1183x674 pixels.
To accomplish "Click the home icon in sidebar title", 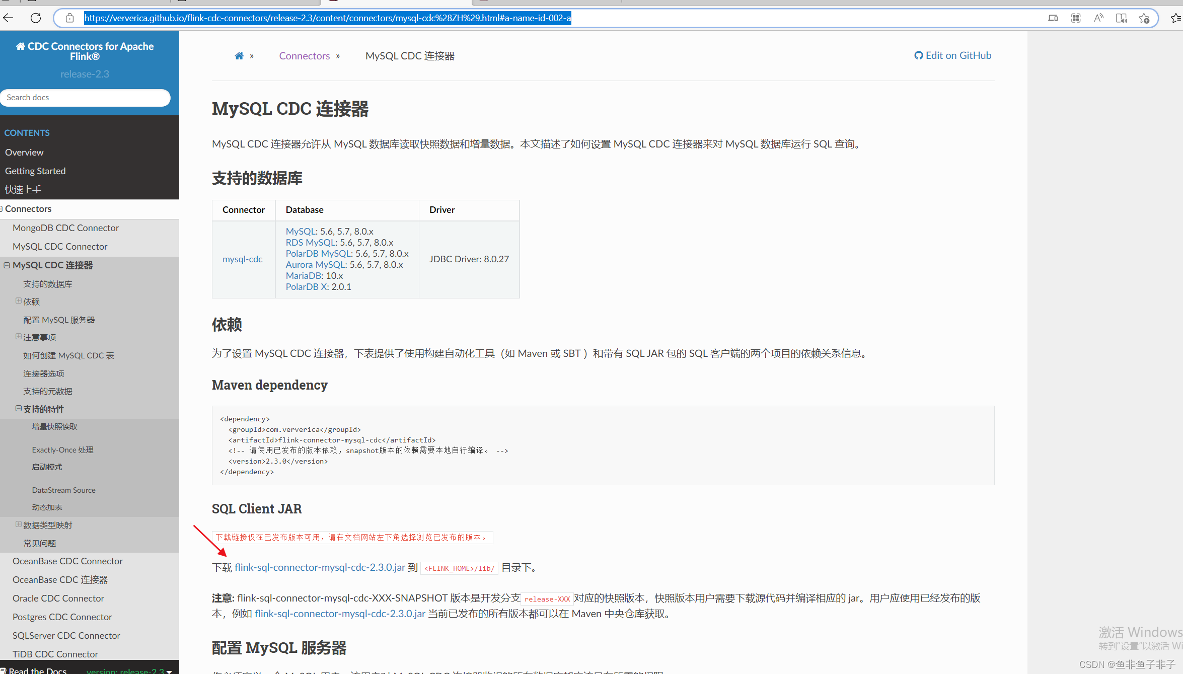I will pos(20,46).
